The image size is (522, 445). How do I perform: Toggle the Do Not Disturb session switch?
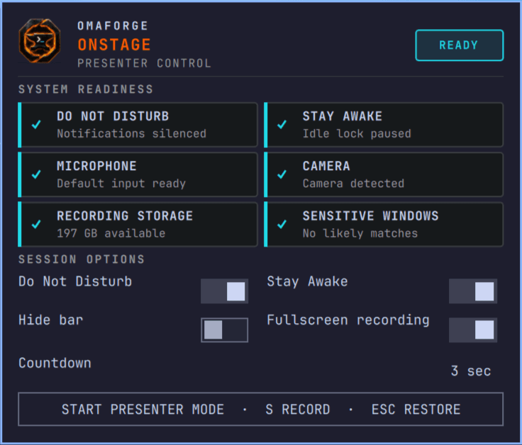(224, 291)
